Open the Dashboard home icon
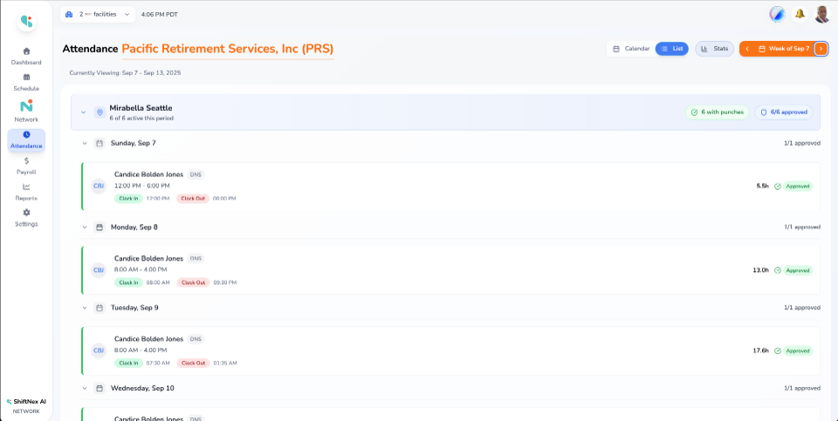The height and width of the screenshot is (421, 838). (x=26, y=51)
